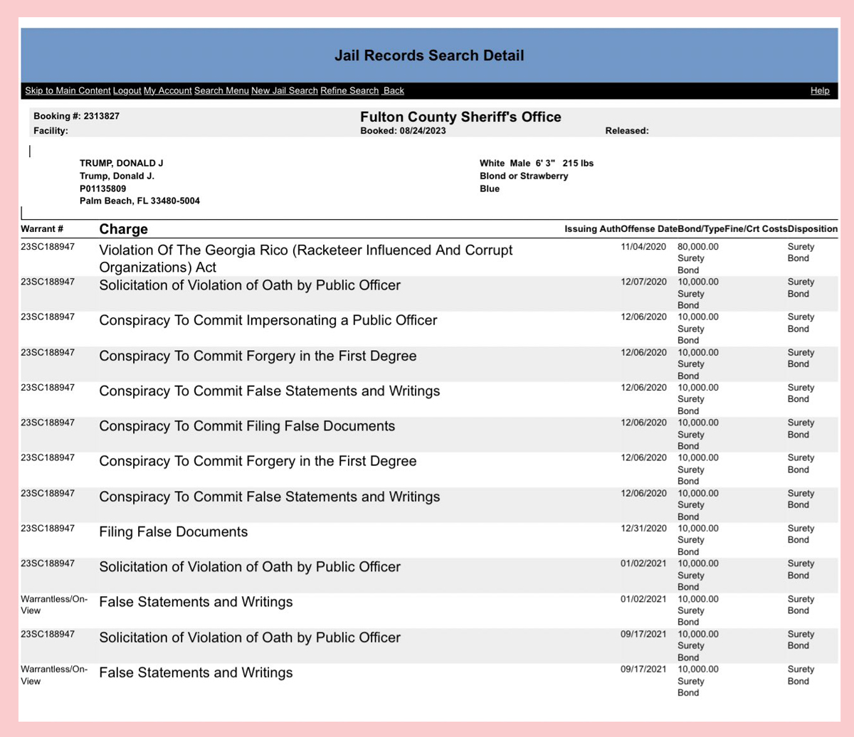The height and width of the screenshot is (737, 854).
Task: Open the Help link
Action: 820,91
